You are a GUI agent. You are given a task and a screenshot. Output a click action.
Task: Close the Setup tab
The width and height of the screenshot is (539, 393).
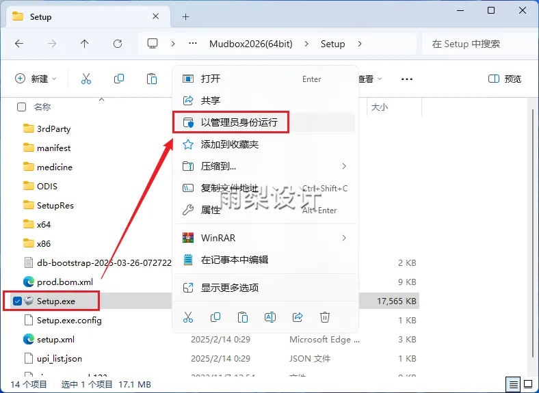[156, 16]
